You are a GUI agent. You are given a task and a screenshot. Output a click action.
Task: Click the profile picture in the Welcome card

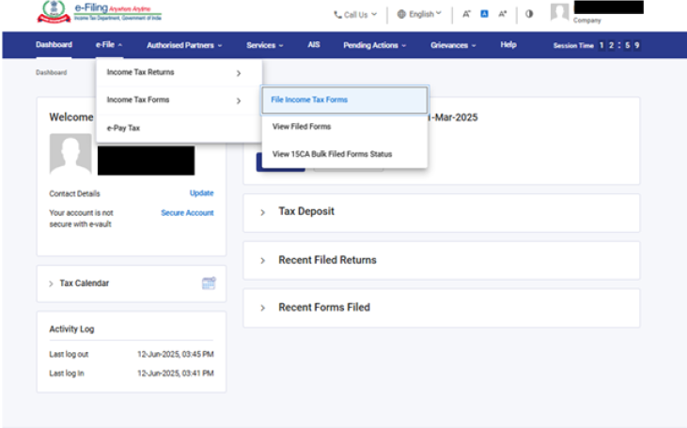pyautogui.click(x=70, y=154)
